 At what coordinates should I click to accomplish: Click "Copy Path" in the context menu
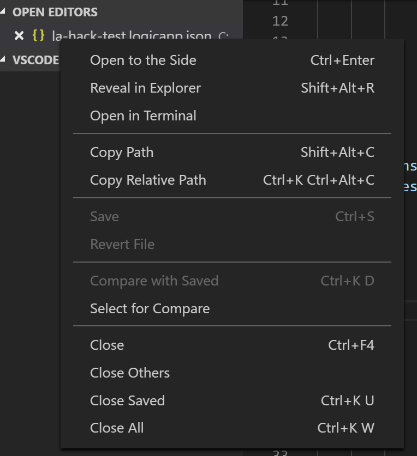121,153
